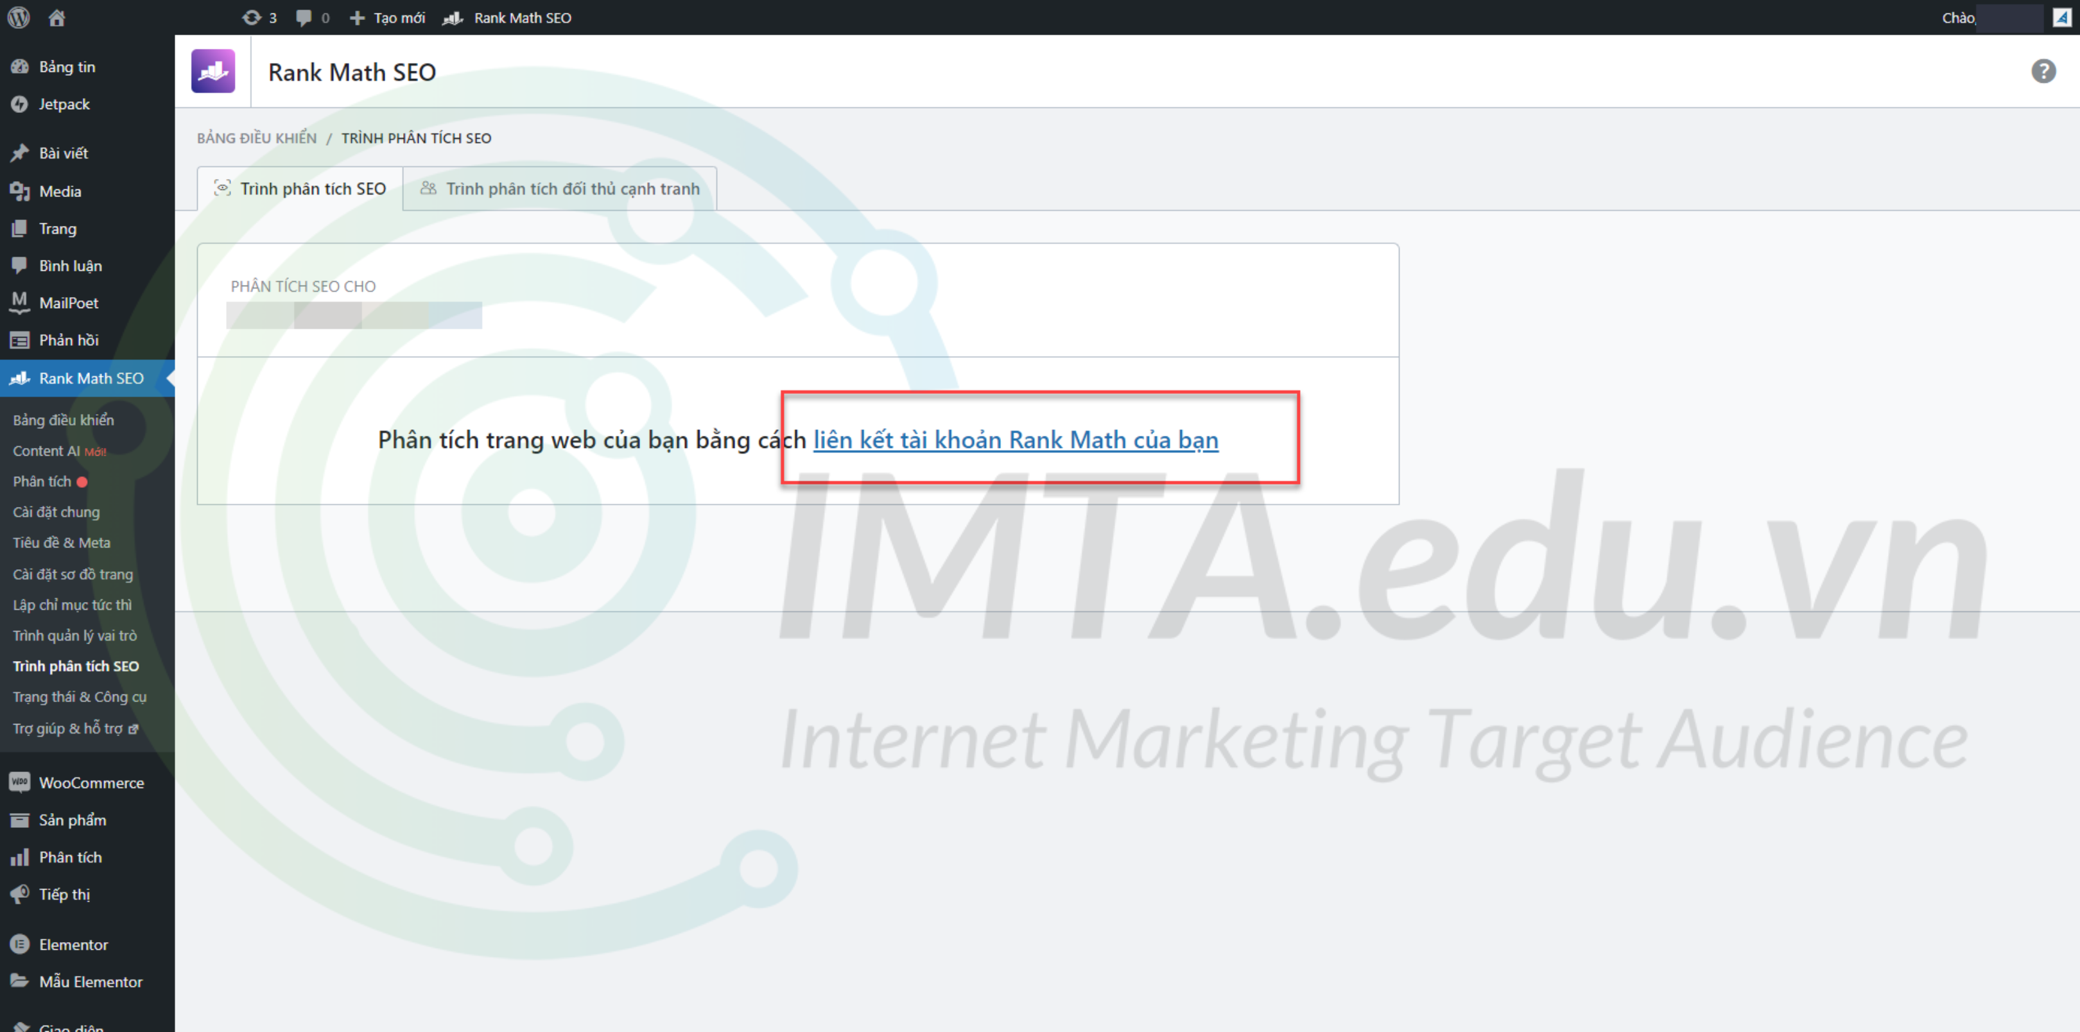Visit site via home icon

click(x=56, y=17)
